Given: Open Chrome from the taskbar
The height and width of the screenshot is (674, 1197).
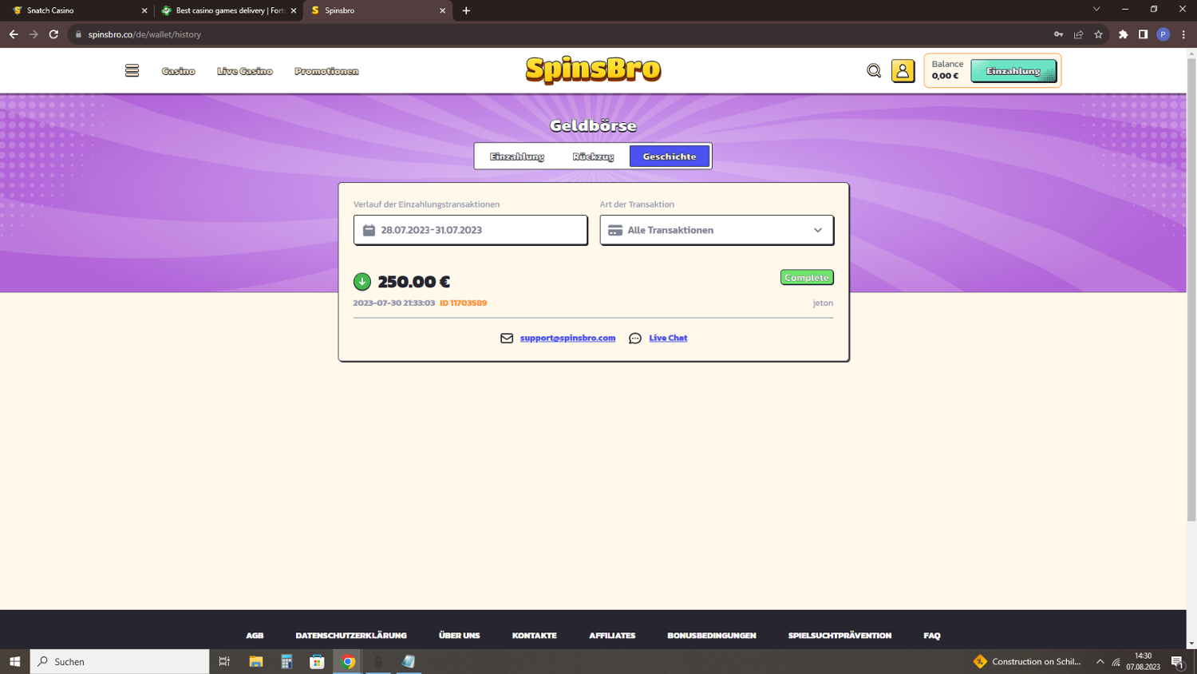Looking at the screenshot, I should point(347,661).
